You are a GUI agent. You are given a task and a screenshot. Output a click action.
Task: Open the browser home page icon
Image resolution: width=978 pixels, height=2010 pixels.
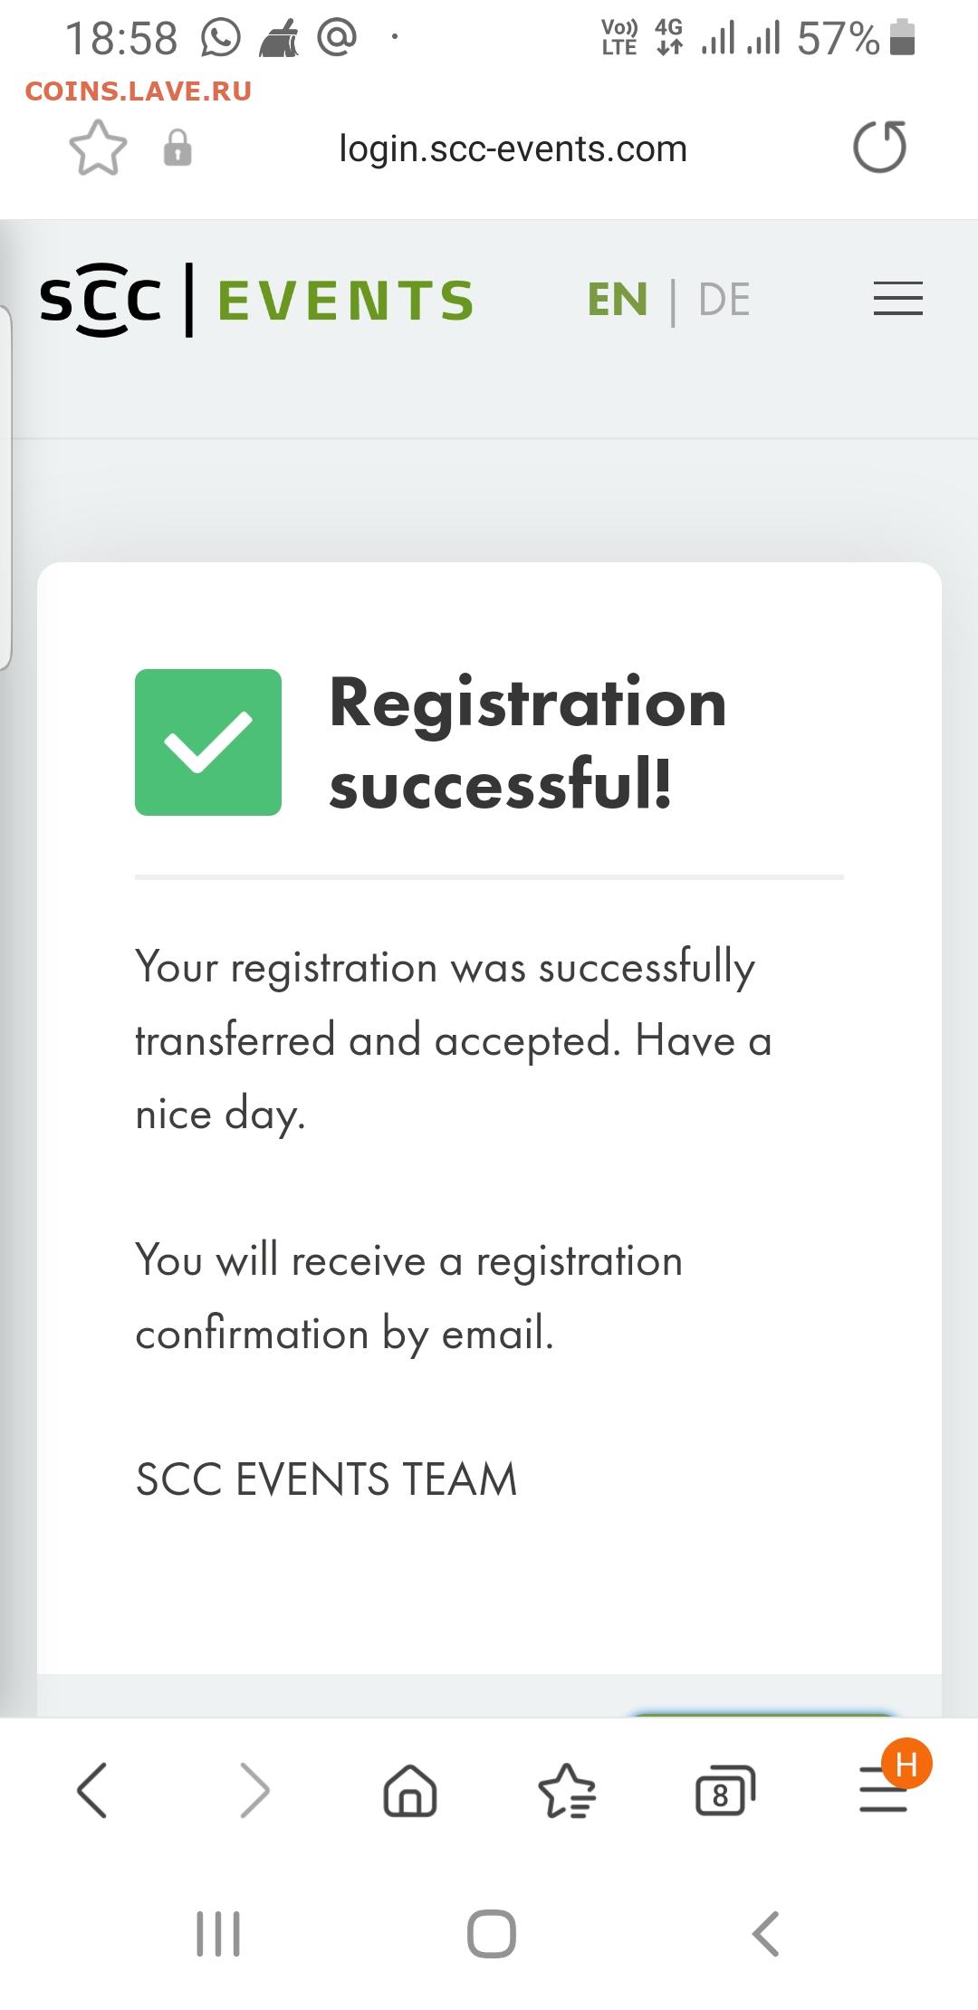coord(410,1790)
